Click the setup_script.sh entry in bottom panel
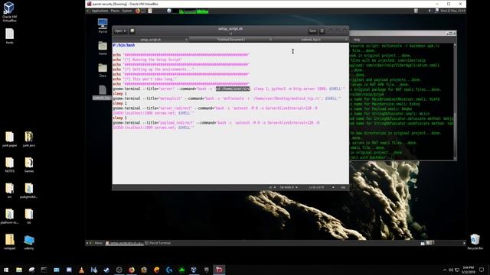The image size is (490, 275). click(124, 243)
